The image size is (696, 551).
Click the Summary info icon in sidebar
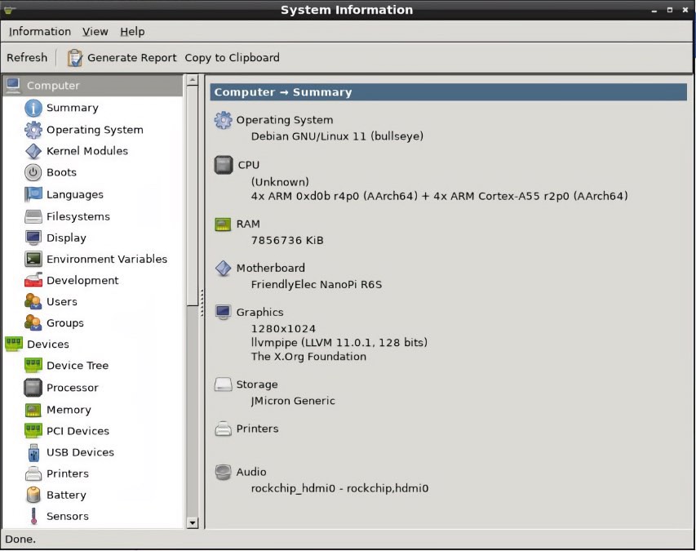33,108
